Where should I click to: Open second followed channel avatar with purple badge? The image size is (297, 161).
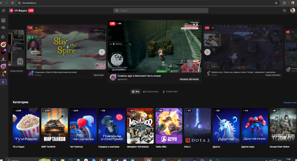click(3, 52)
